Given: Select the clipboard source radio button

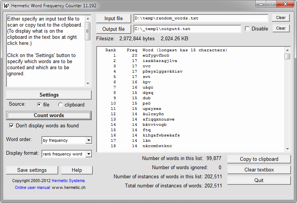Looking at the screenshot, I should [60, 105].
